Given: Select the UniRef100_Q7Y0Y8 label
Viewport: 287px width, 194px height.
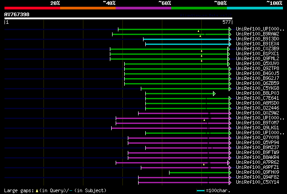Looking at the screenshot, I should 257,137.
